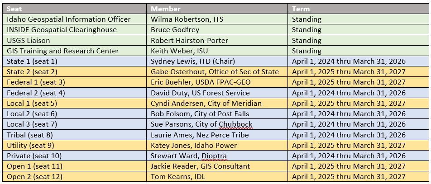The width and height of the screenshot is (431, 184).
Task: Select Gabe Osterhout member cell
Action: click(217, 72)
